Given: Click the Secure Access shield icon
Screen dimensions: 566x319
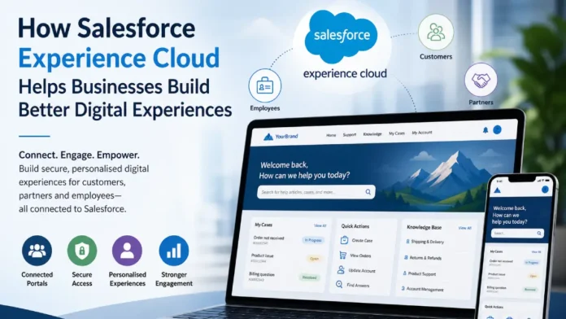Looking at the screenshot, I should [82, 251].
